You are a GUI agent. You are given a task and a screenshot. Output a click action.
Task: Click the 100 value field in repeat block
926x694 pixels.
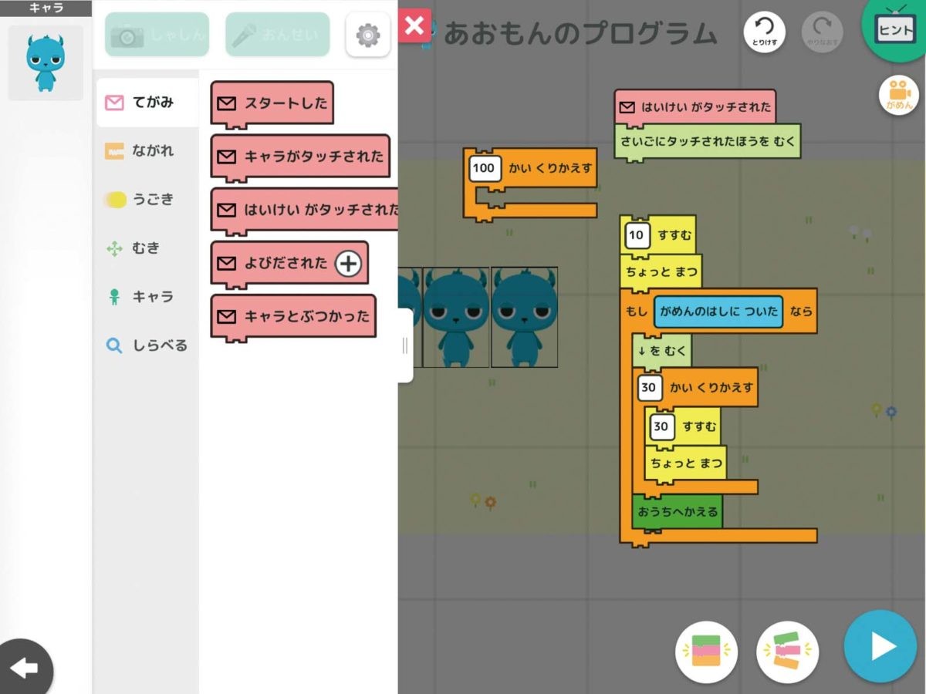tap(483, 168)
